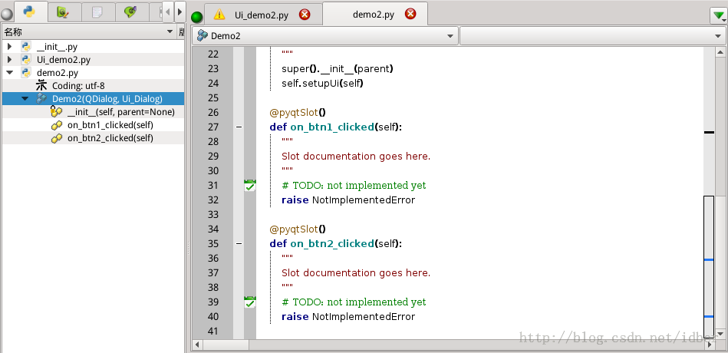This screenshot has width=728, height=353.
Task: Click line number 23 in the margin
Action: 212,69
